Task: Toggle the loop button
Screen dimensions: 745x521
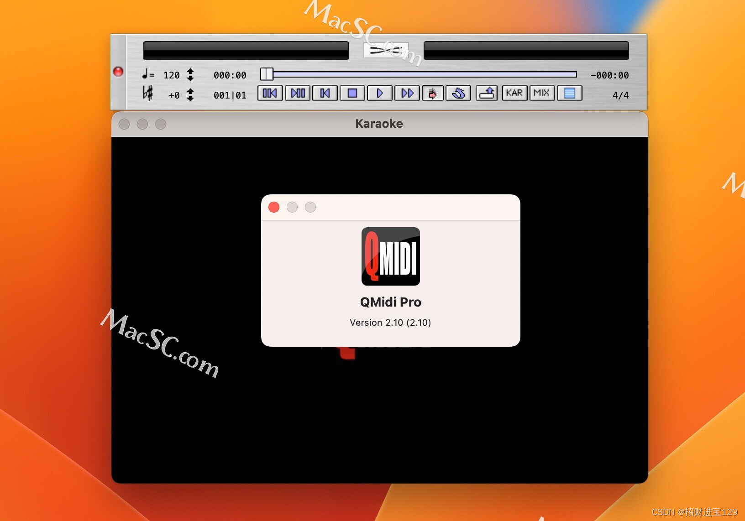Action: pos(458,93)
